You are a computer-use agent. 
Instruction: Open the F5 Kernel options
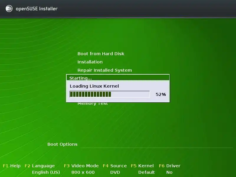tap(142, 166)
